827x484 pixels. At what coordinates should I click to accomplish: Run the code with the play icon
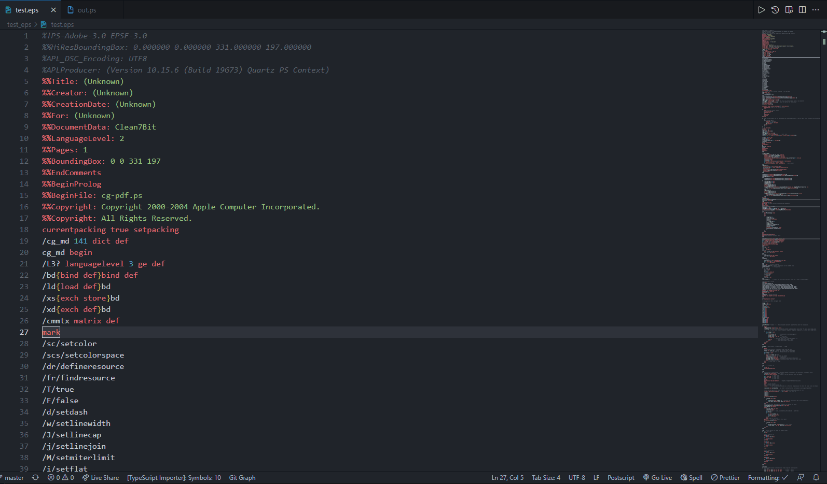point(761,10)
